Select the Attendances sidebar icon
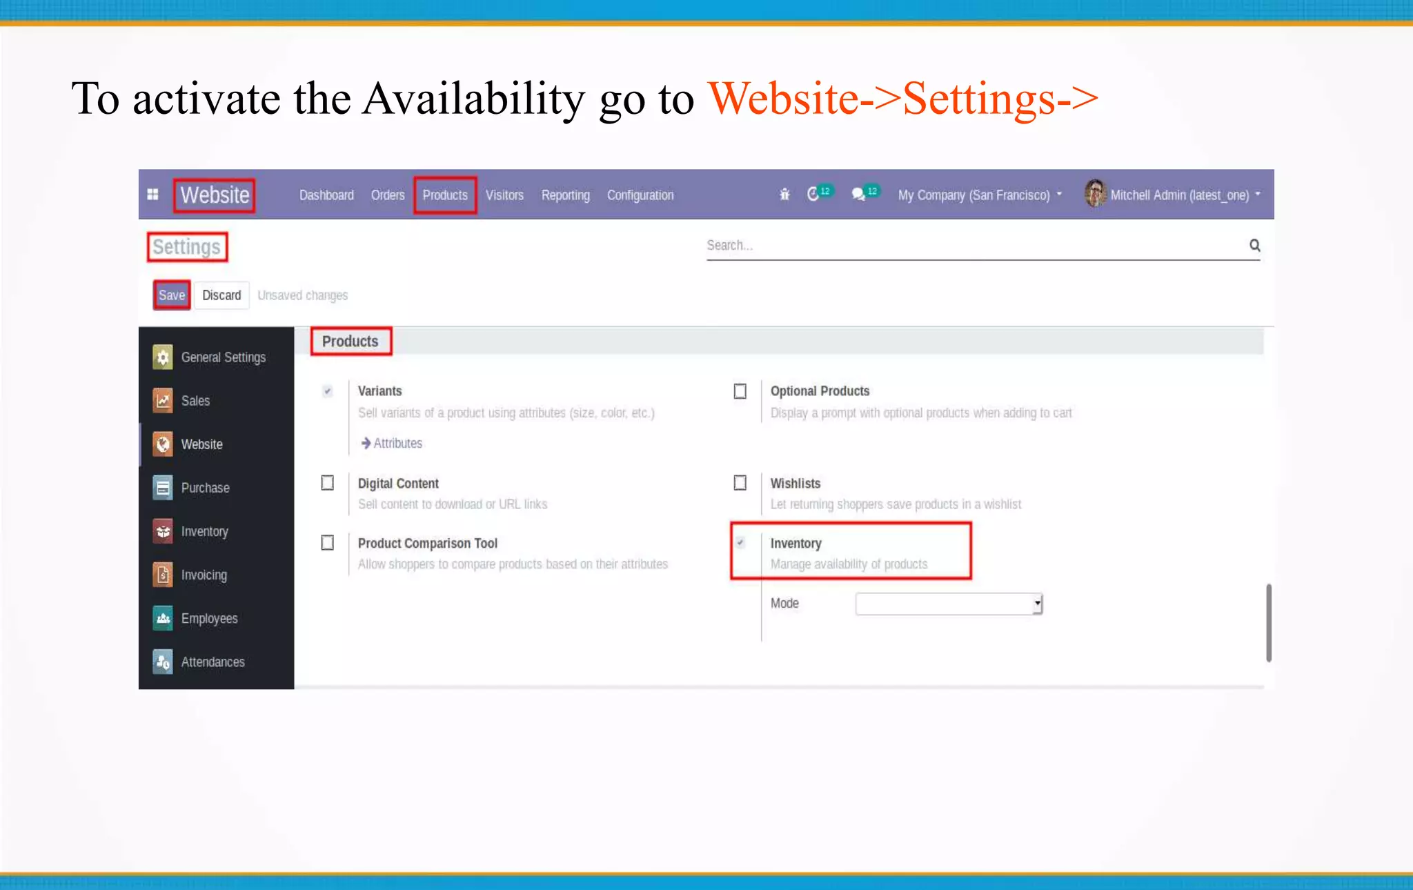The image size is (1413, 890). 163,662
